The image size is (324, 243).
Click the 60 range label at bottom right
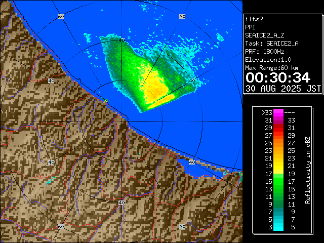(182, 226)
